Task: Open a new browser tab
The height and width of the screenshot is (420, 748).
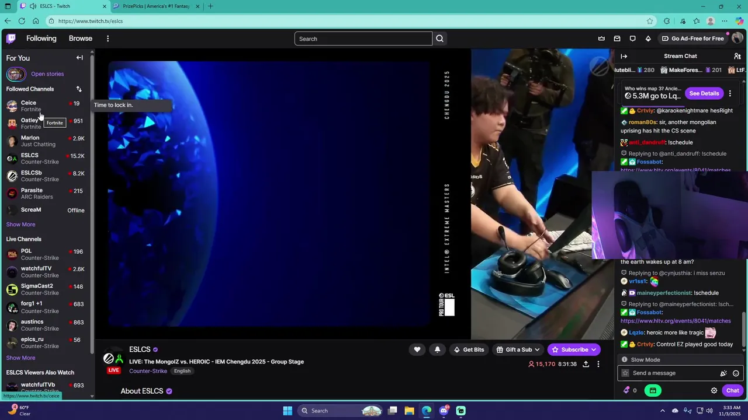Action: click(x=210, y=6)
